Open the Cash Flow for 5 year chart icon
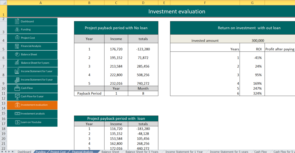The height and width of the screenshot is (153, 295). pyautogui.click(x=17, y=96)
